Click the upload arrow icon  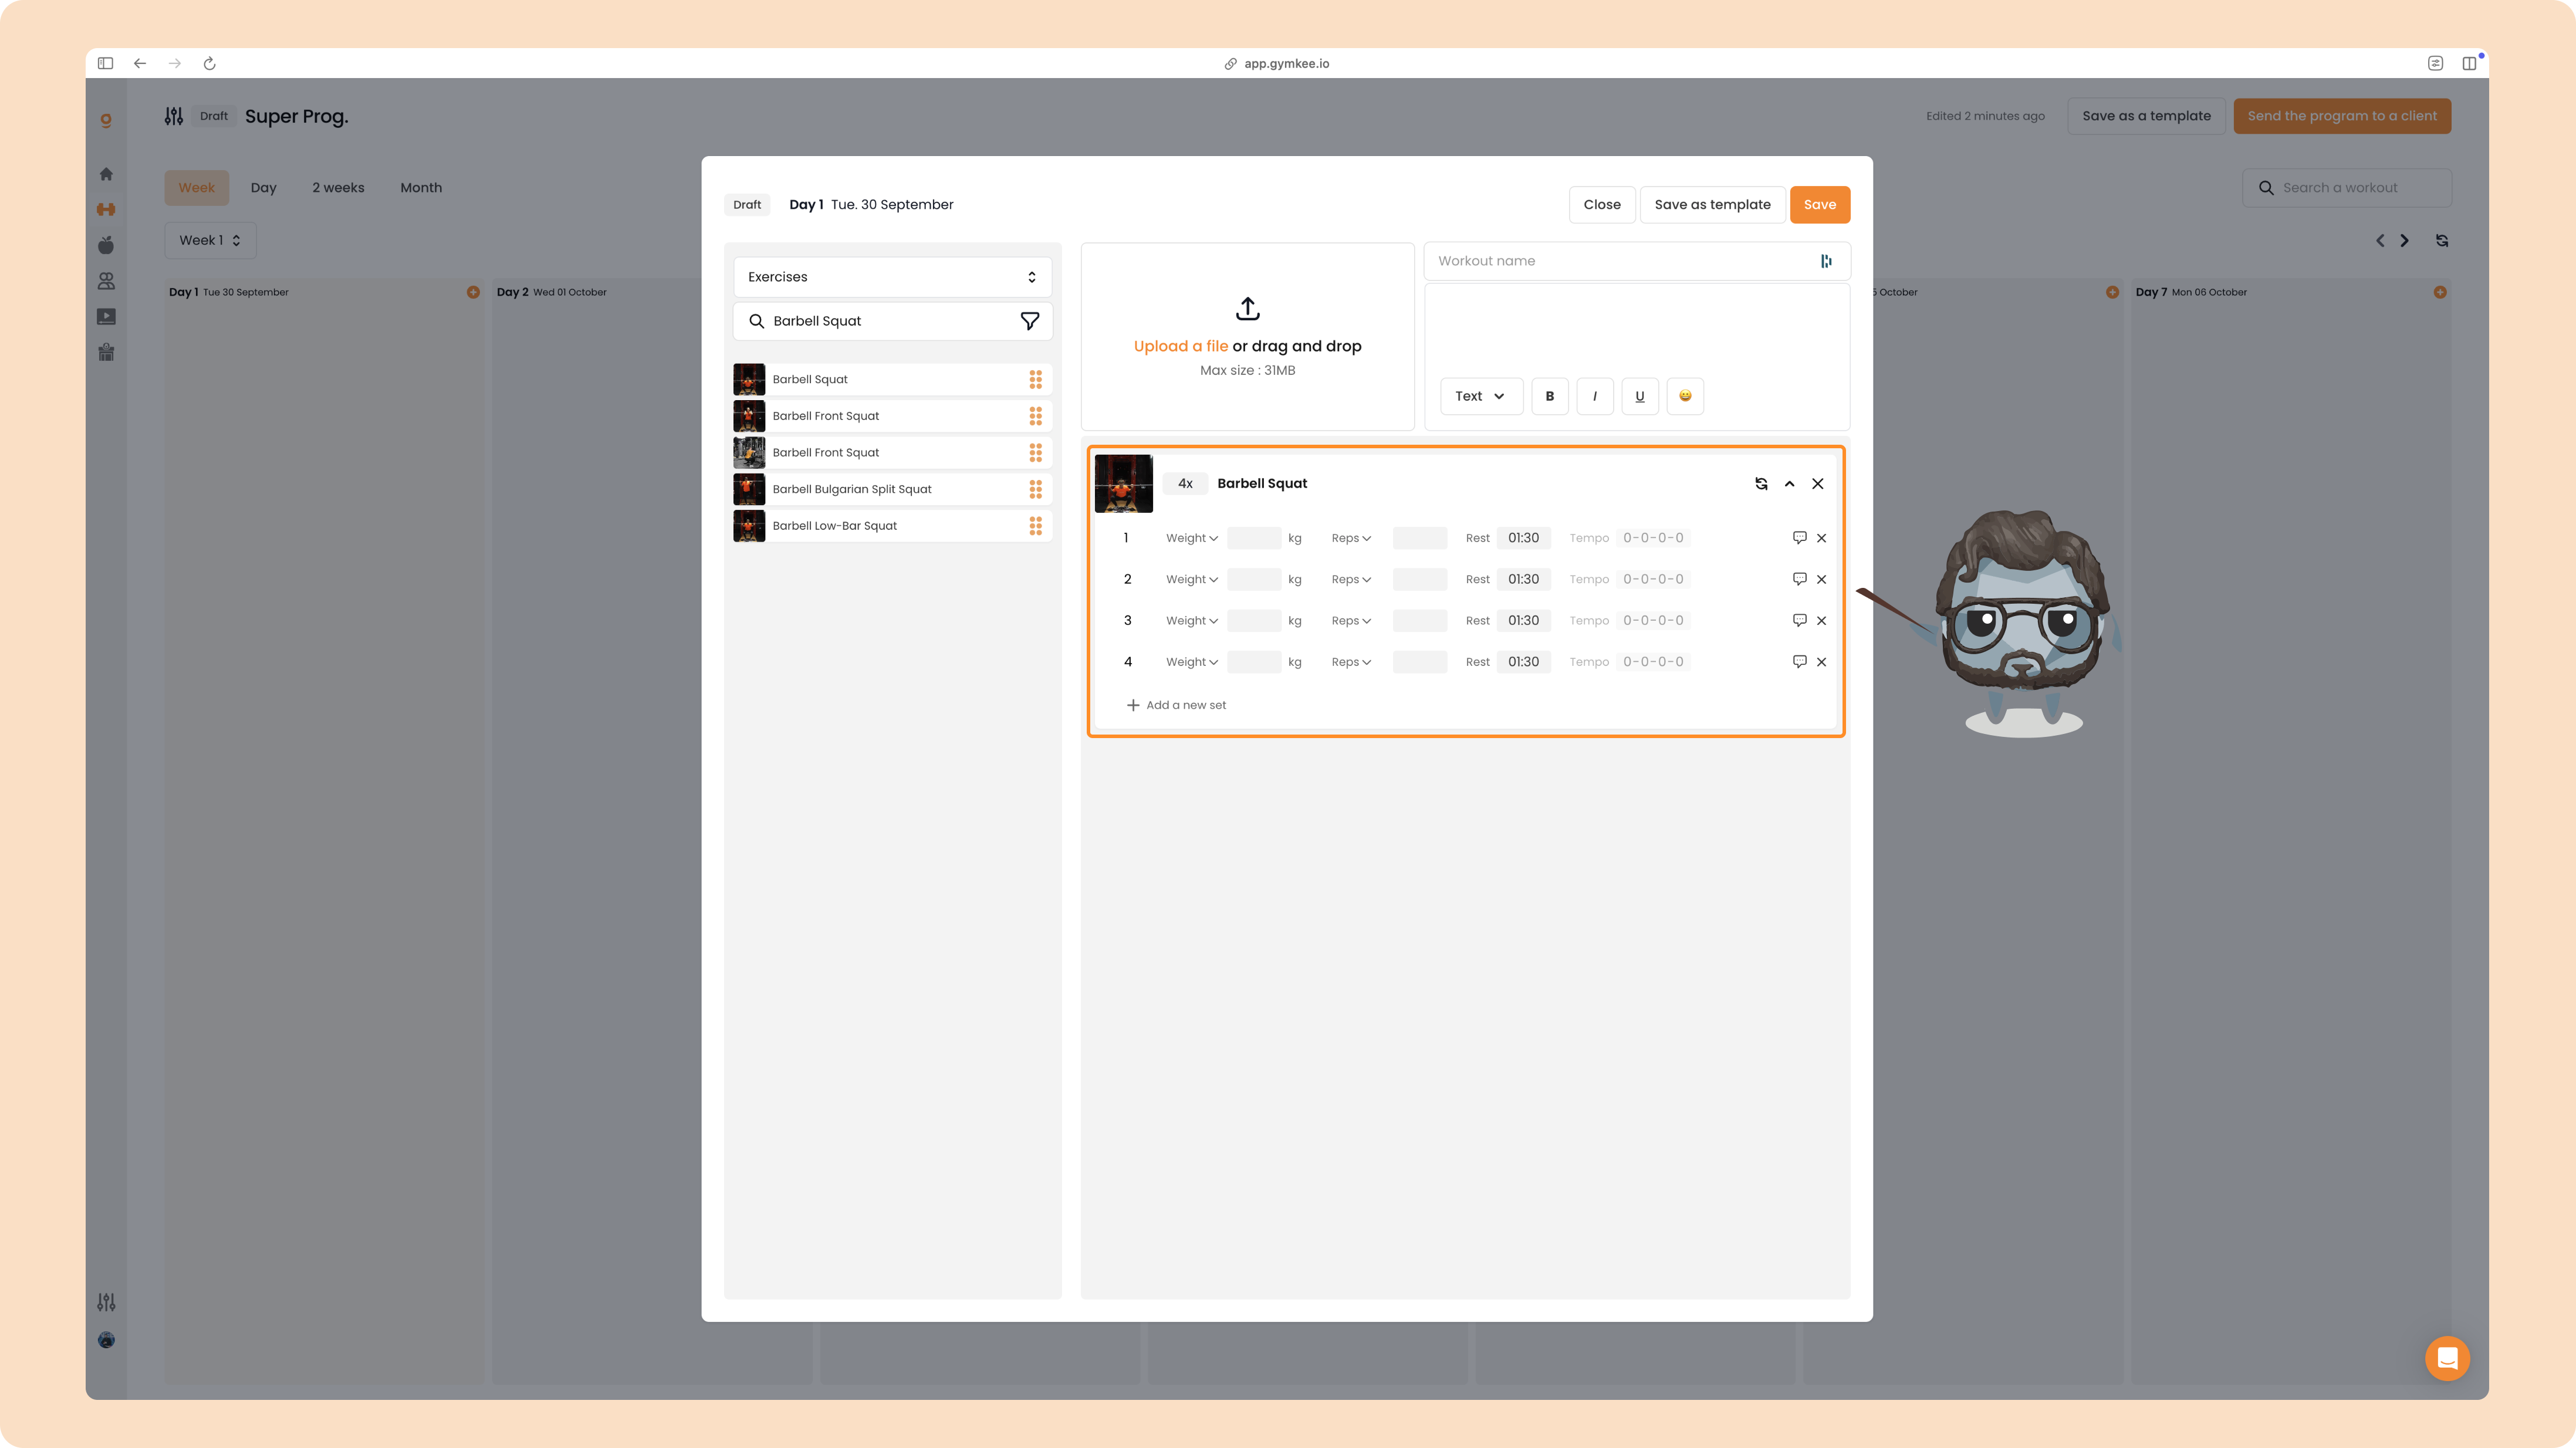[x=1247, y=308]
